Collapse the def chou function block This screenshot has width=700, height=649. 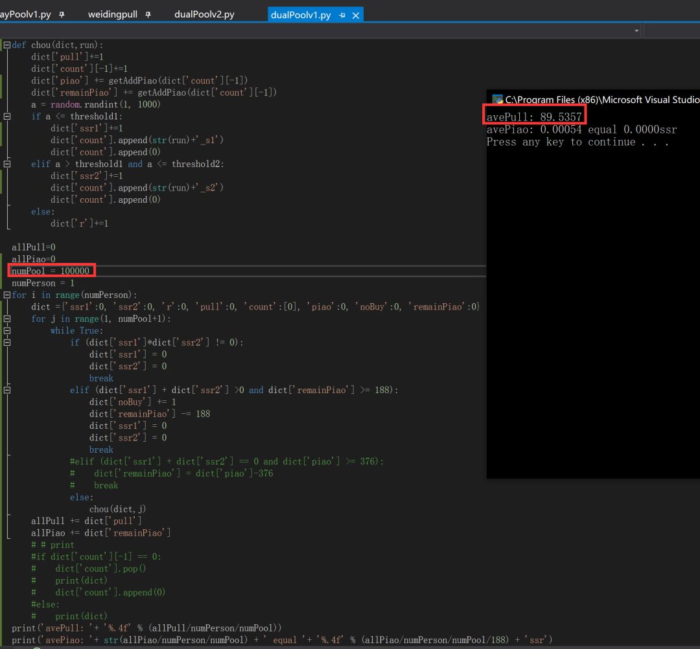7,45
